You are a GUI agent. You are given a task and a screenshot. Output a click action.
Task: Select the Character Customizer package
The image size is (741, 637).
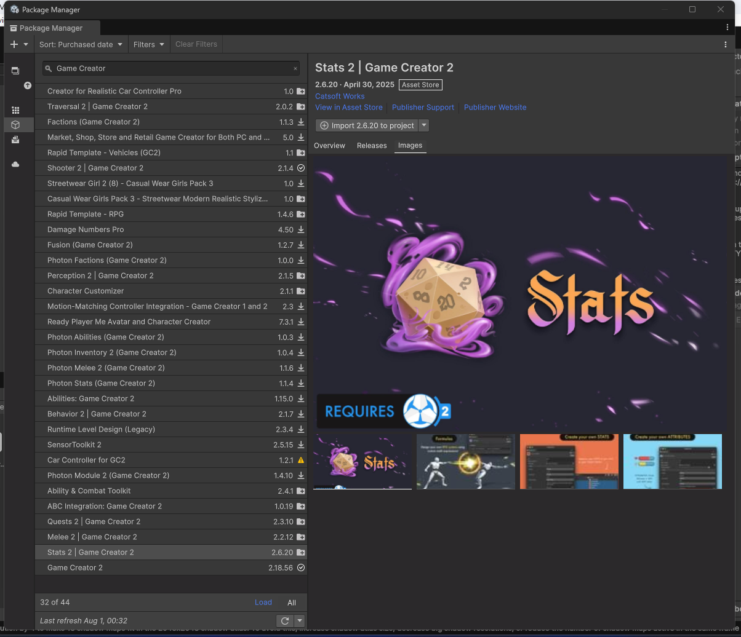pos(171,291)
